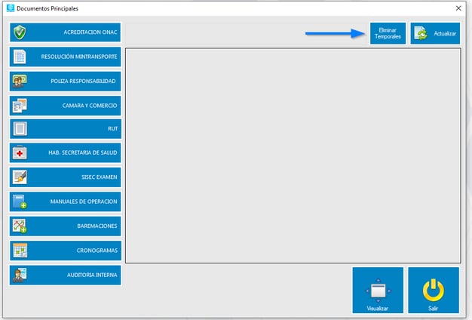Click the document icon beside Resolución Mintransporte
The width and height of the screenshot is (472, 320).
[x=20, y=57]
